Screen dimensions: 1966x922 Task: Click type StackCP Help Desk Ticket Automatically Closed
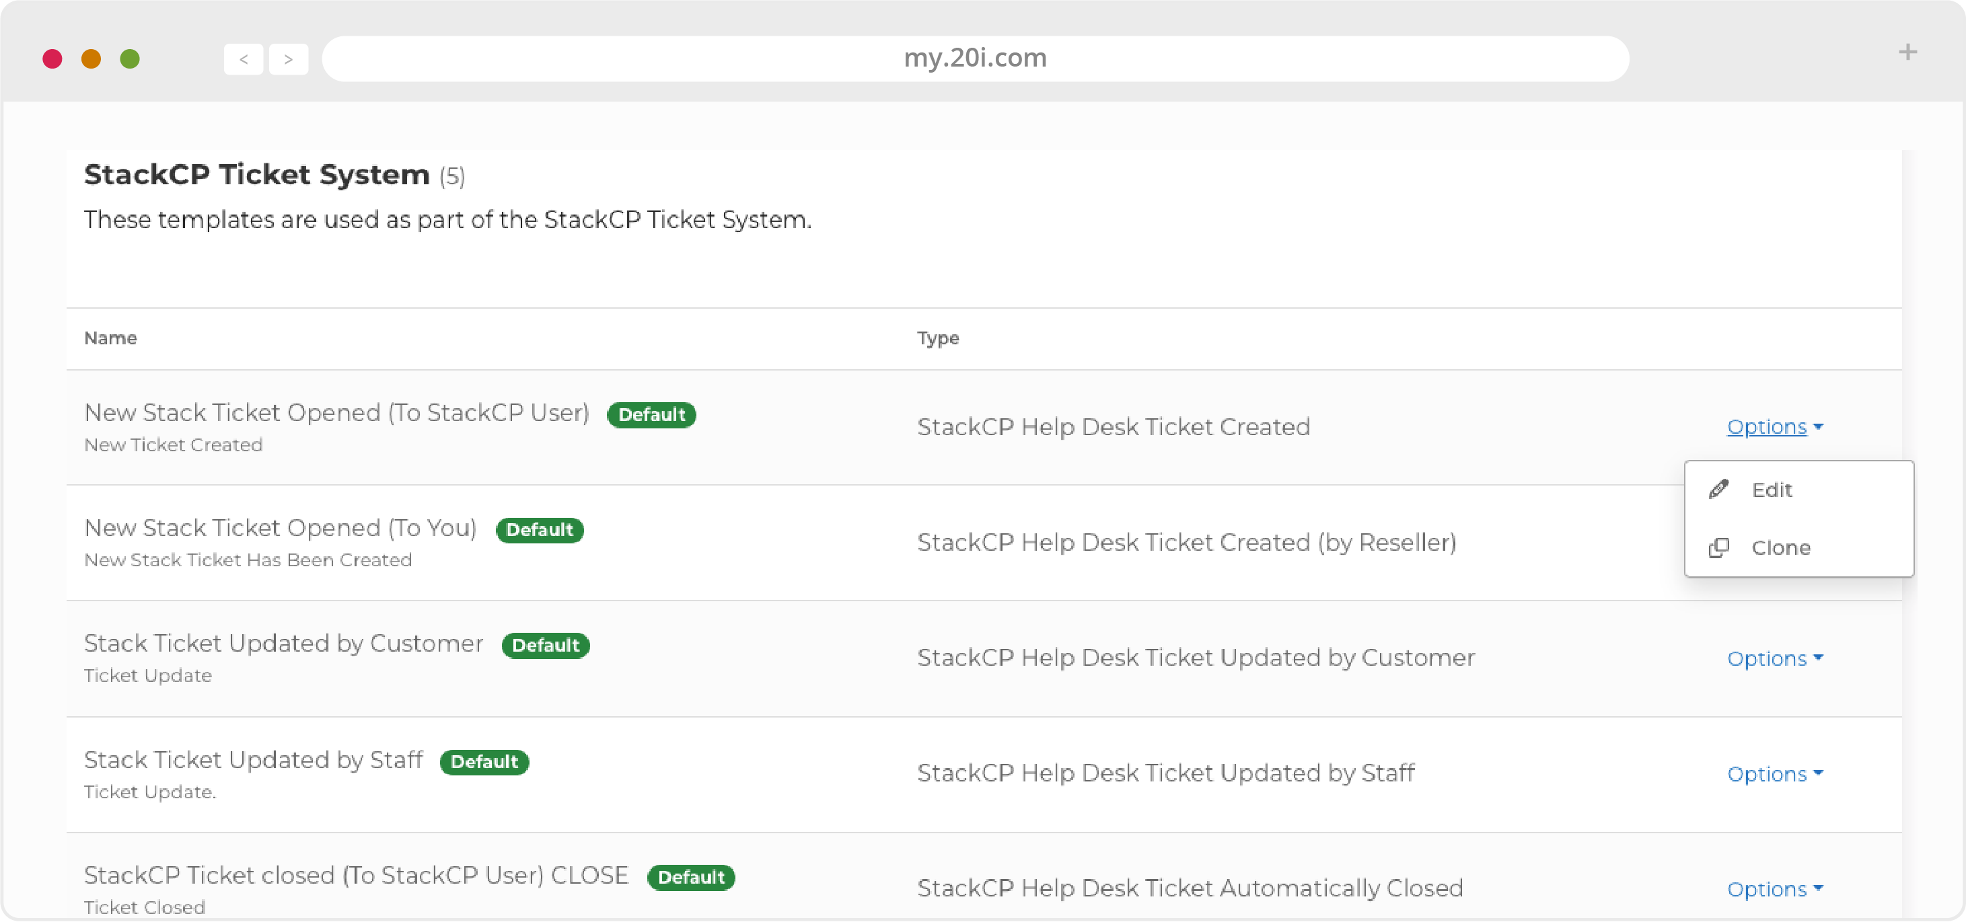tap(1190, 888)
